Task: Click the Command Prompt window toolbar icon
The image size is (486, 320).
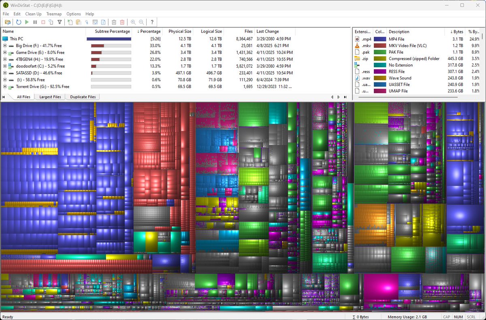Action: (x=95, y=22)
